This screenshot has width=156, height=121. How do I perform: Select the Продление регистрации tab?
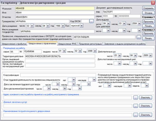click(x=90, y=44)
